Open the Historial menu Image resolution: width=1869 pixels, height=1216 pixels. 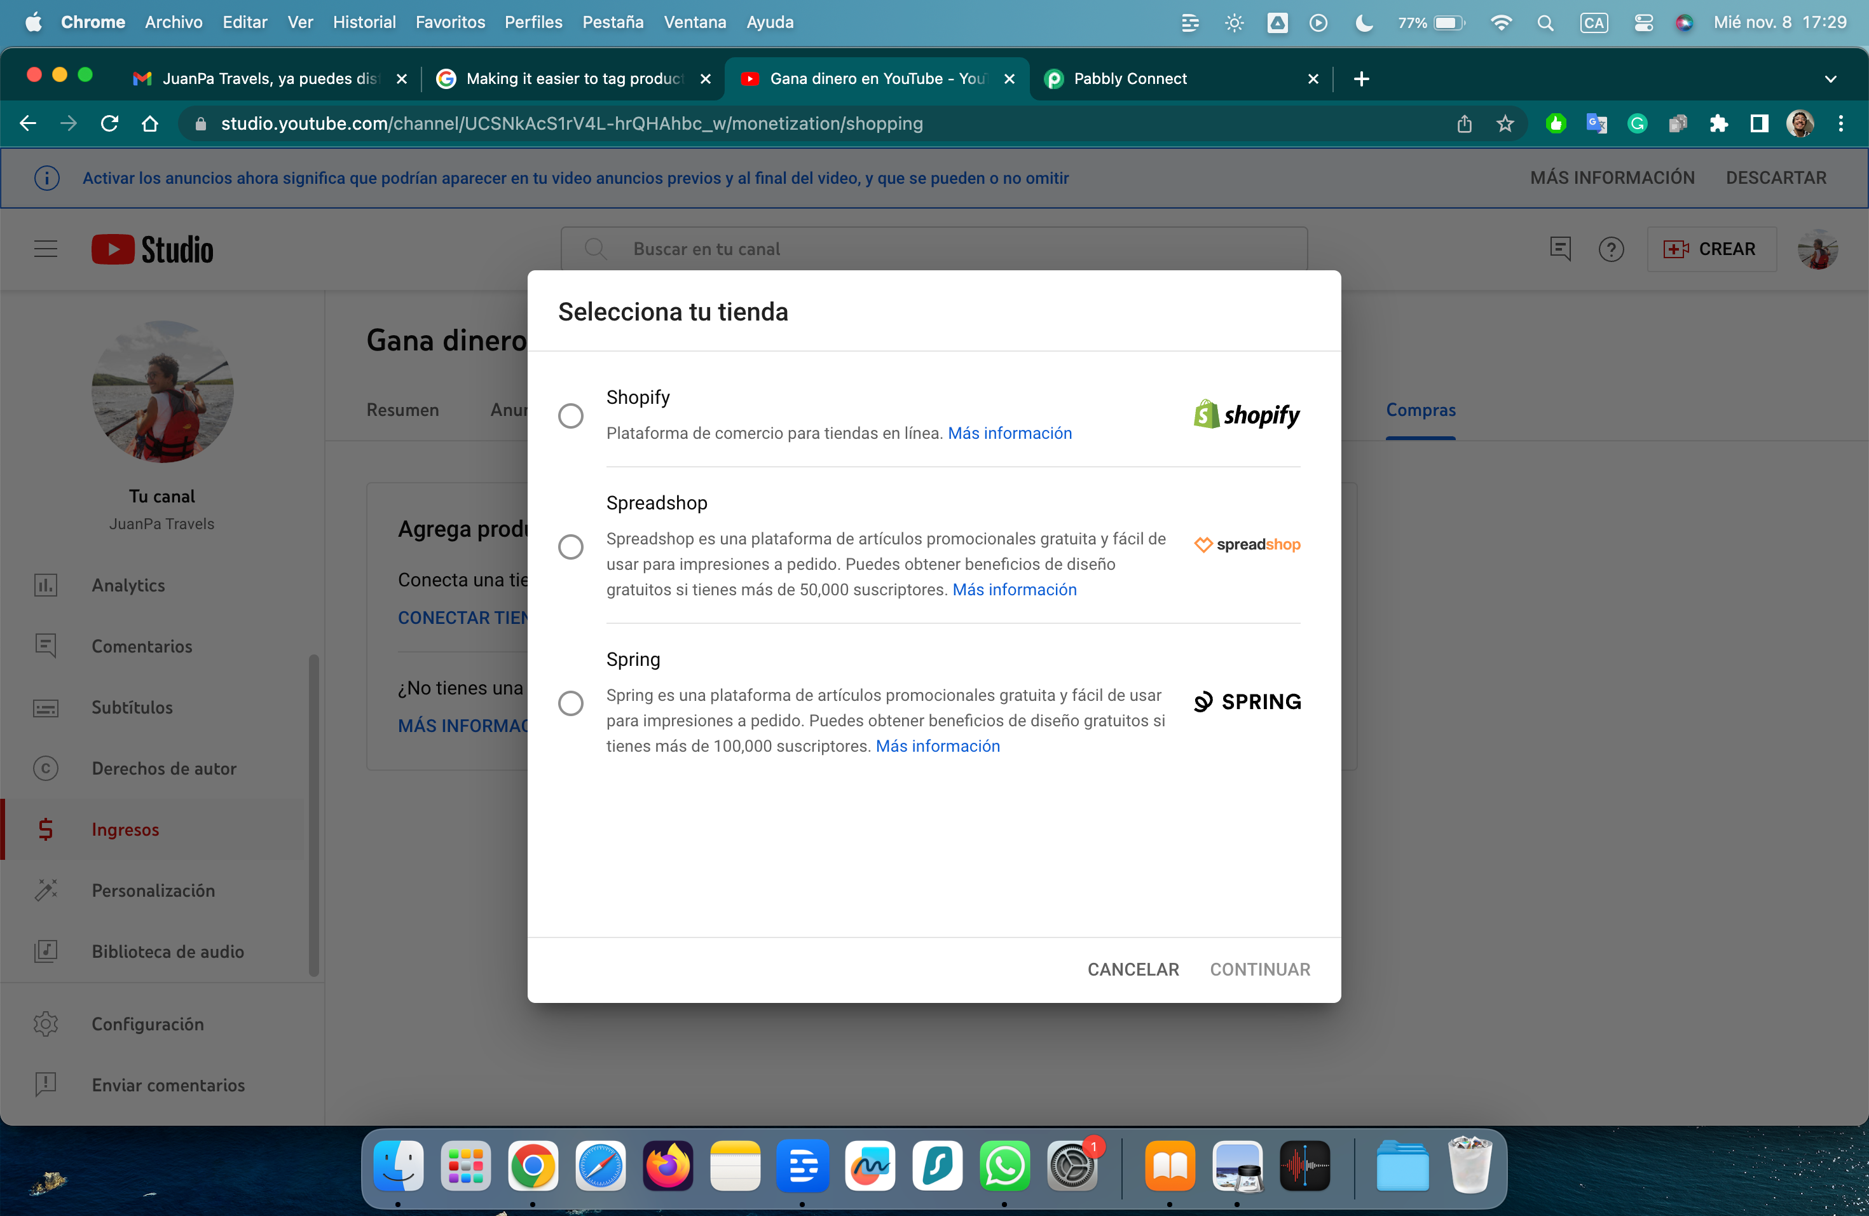(364, 22)
